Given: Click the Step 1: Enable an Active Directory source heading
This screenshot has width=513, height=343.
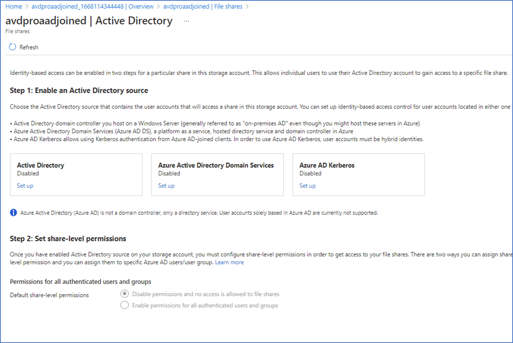Looking at the screenshot, I should (79, 91).
